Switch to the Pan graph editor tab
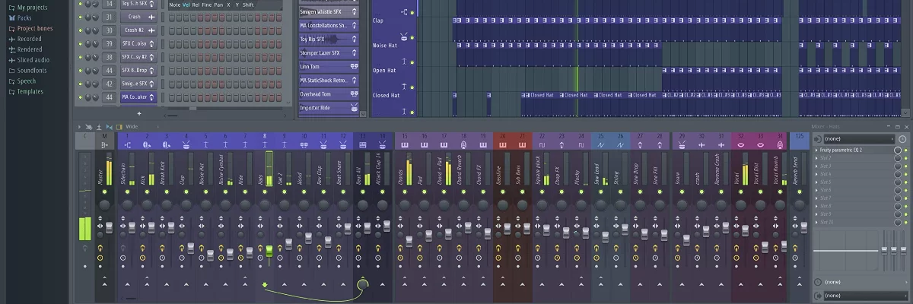This screenshot has width=913, height=304. (218, 5)
